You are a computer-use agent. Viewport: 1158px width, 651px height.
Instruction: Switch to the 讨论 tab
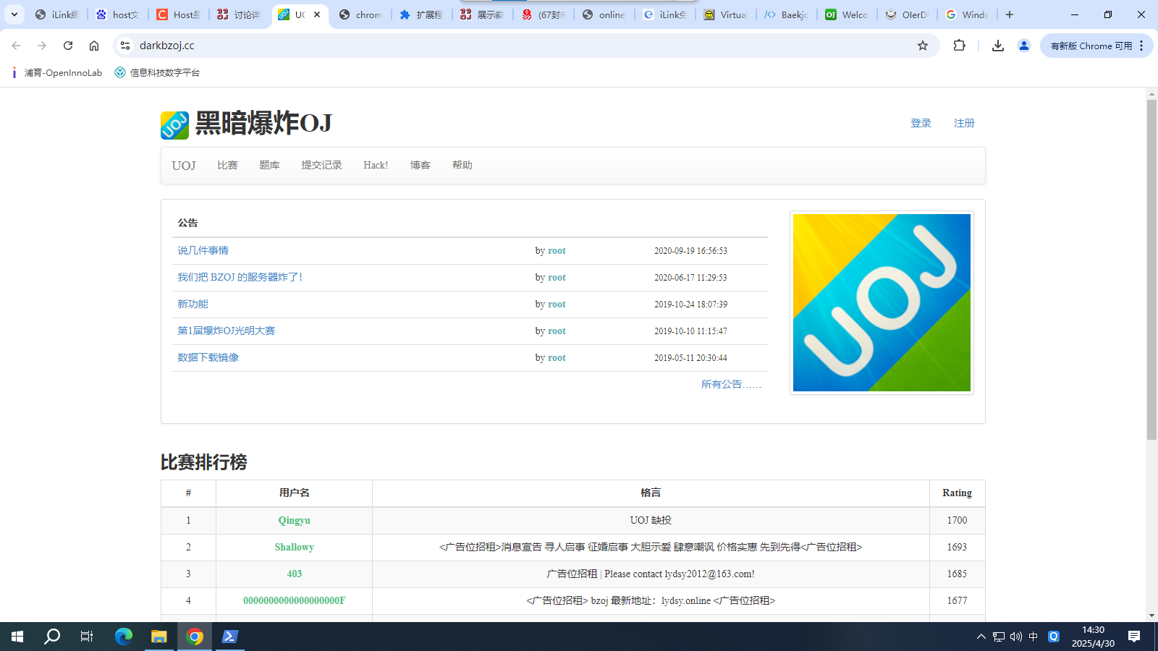[x=241, y=14]
